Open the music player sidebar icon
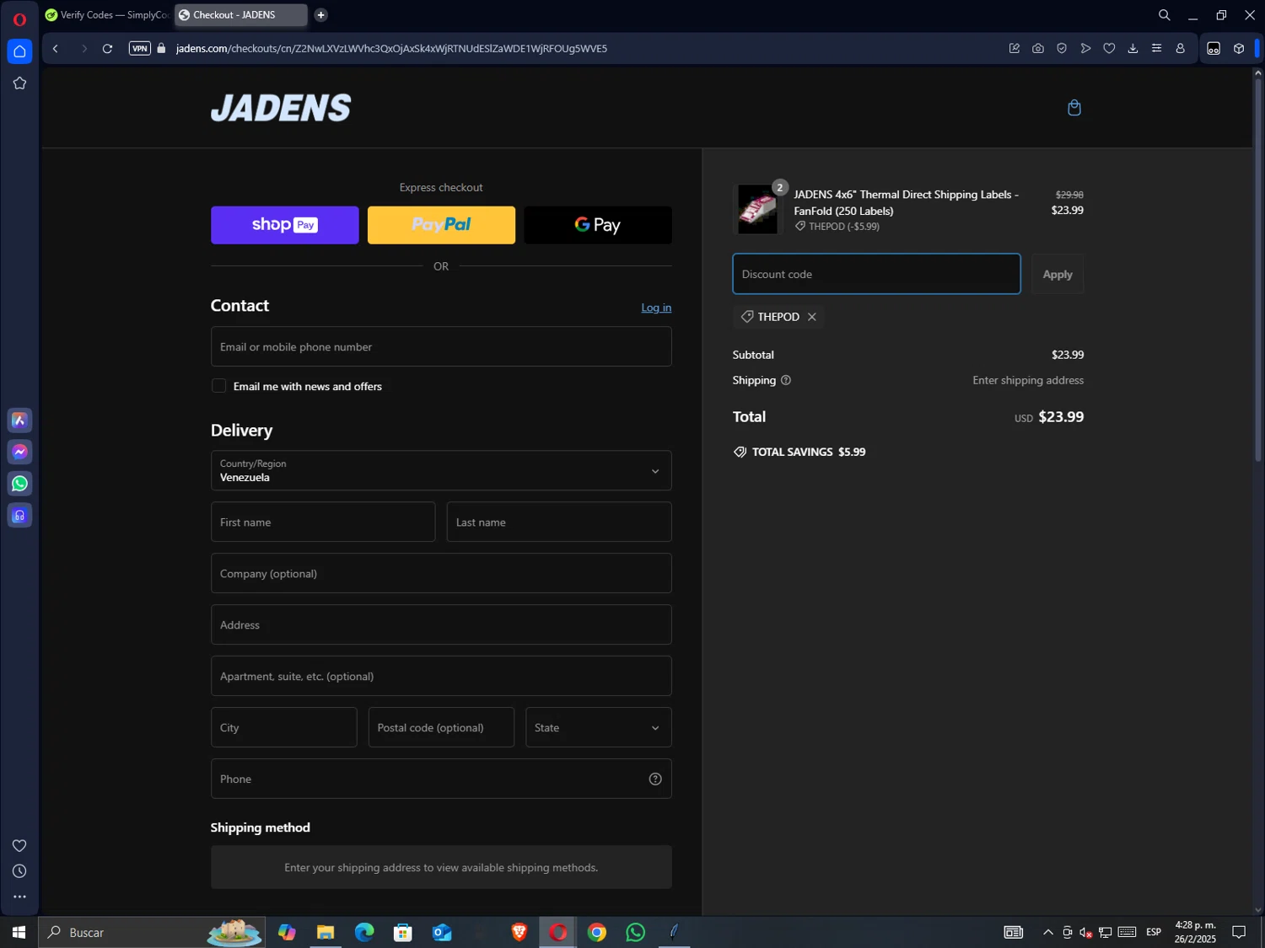This screenshot has height=948, width=1265. click(x=19, y=516)
